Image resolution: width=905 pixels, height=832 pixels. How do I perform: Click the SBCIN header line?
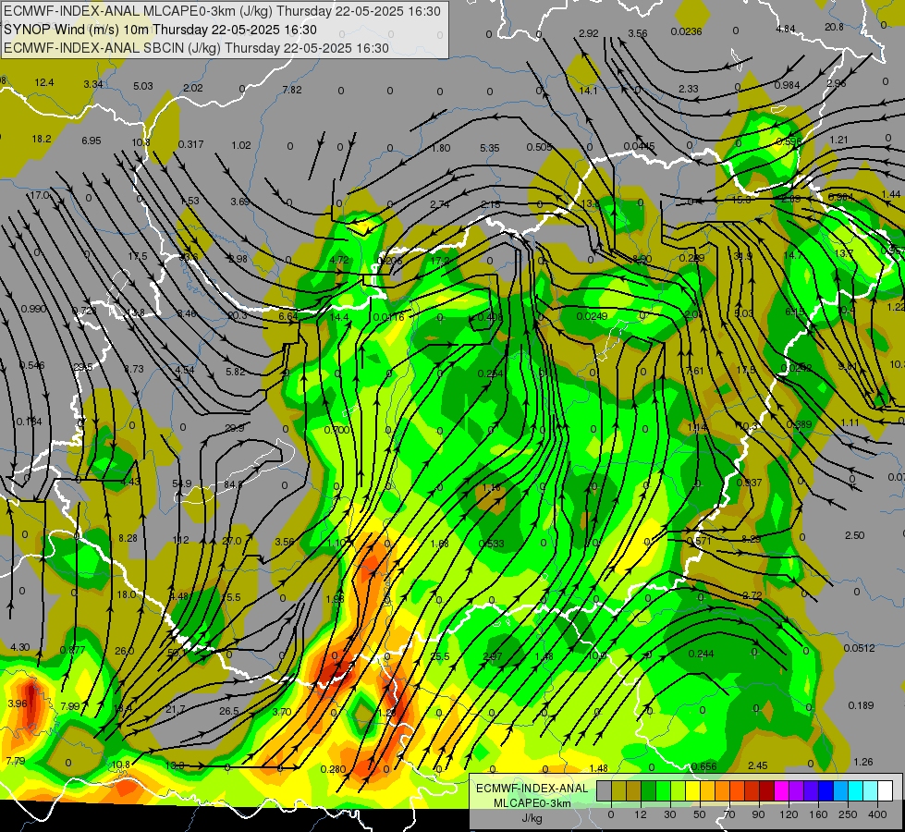[196, 48]
